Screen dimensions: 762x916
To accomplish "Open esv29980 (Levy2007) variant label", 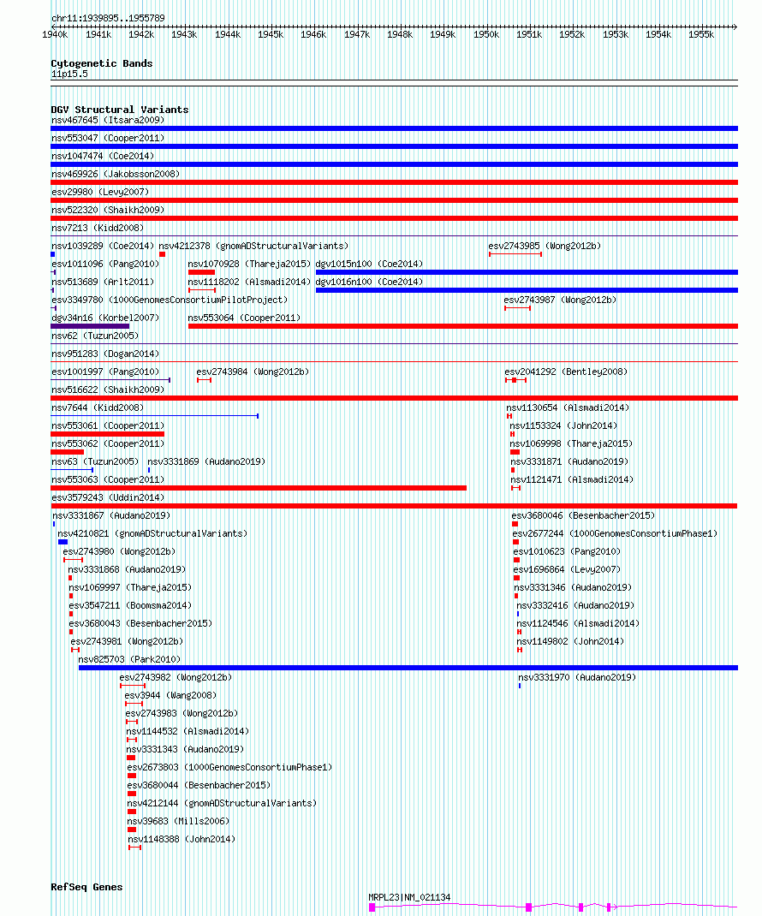I will point(100,193).
